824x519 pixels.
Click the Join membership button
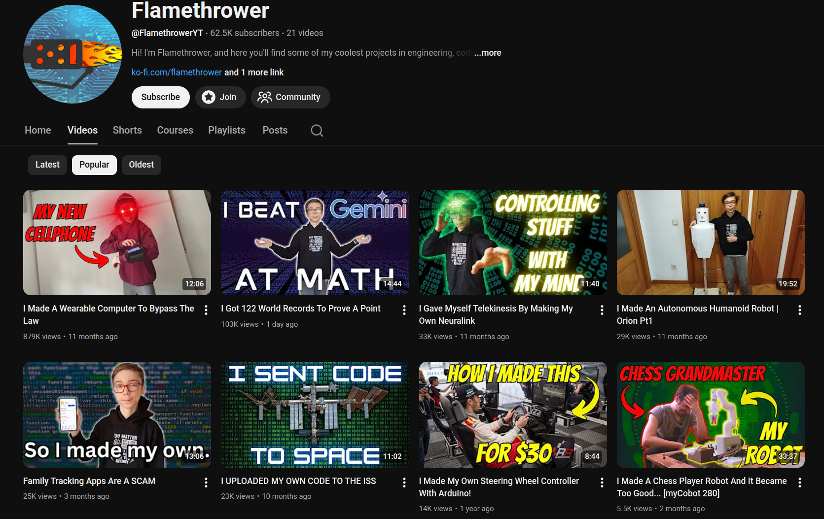[220, 97]
